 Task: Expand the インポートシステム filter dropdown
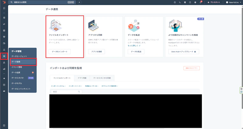58,86
